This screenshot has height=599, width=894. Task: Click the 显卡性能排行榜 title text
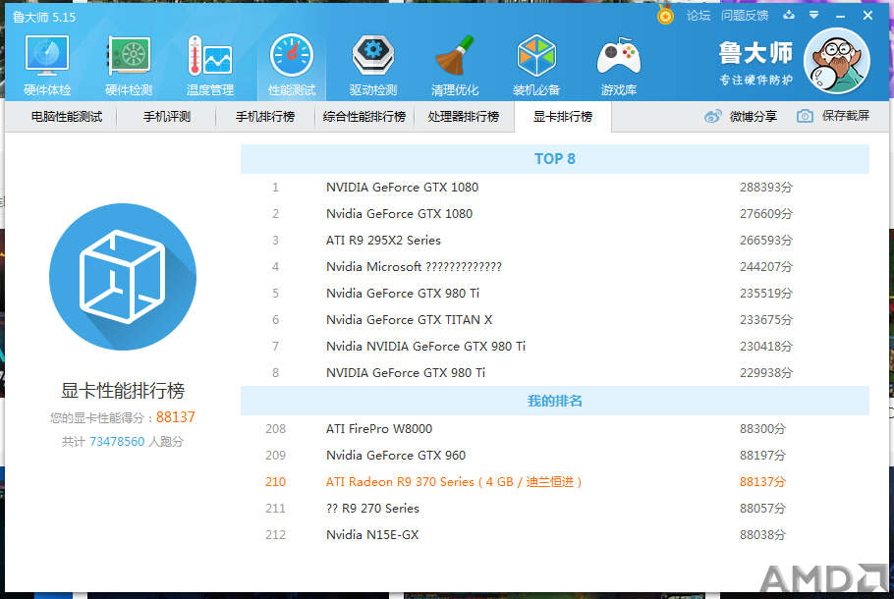coord(123,391)
